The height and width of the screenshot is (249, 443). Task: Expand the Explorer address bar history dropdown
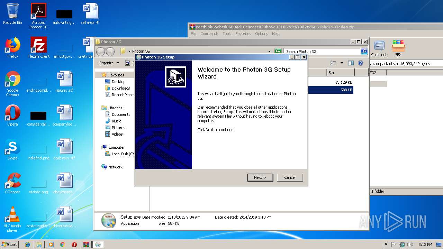(269, 52)
